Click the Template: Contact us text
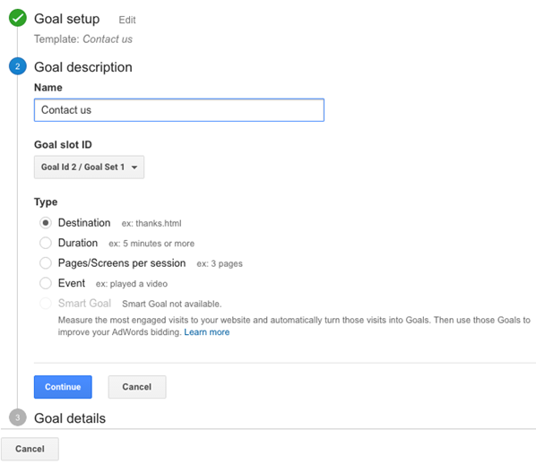This screenshot has height=464, width=536. pyautogui.click(x=83, y=39)
